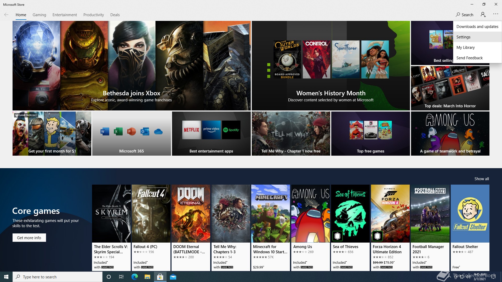This screenshot has height=282, width=502.
Task: Open the Bethesda joins Xbox banner
Action: click(132, 66)
